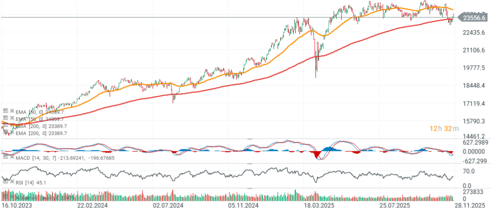Open settings for the bottom EMA 200 indicator

click(x=5, y=133)
